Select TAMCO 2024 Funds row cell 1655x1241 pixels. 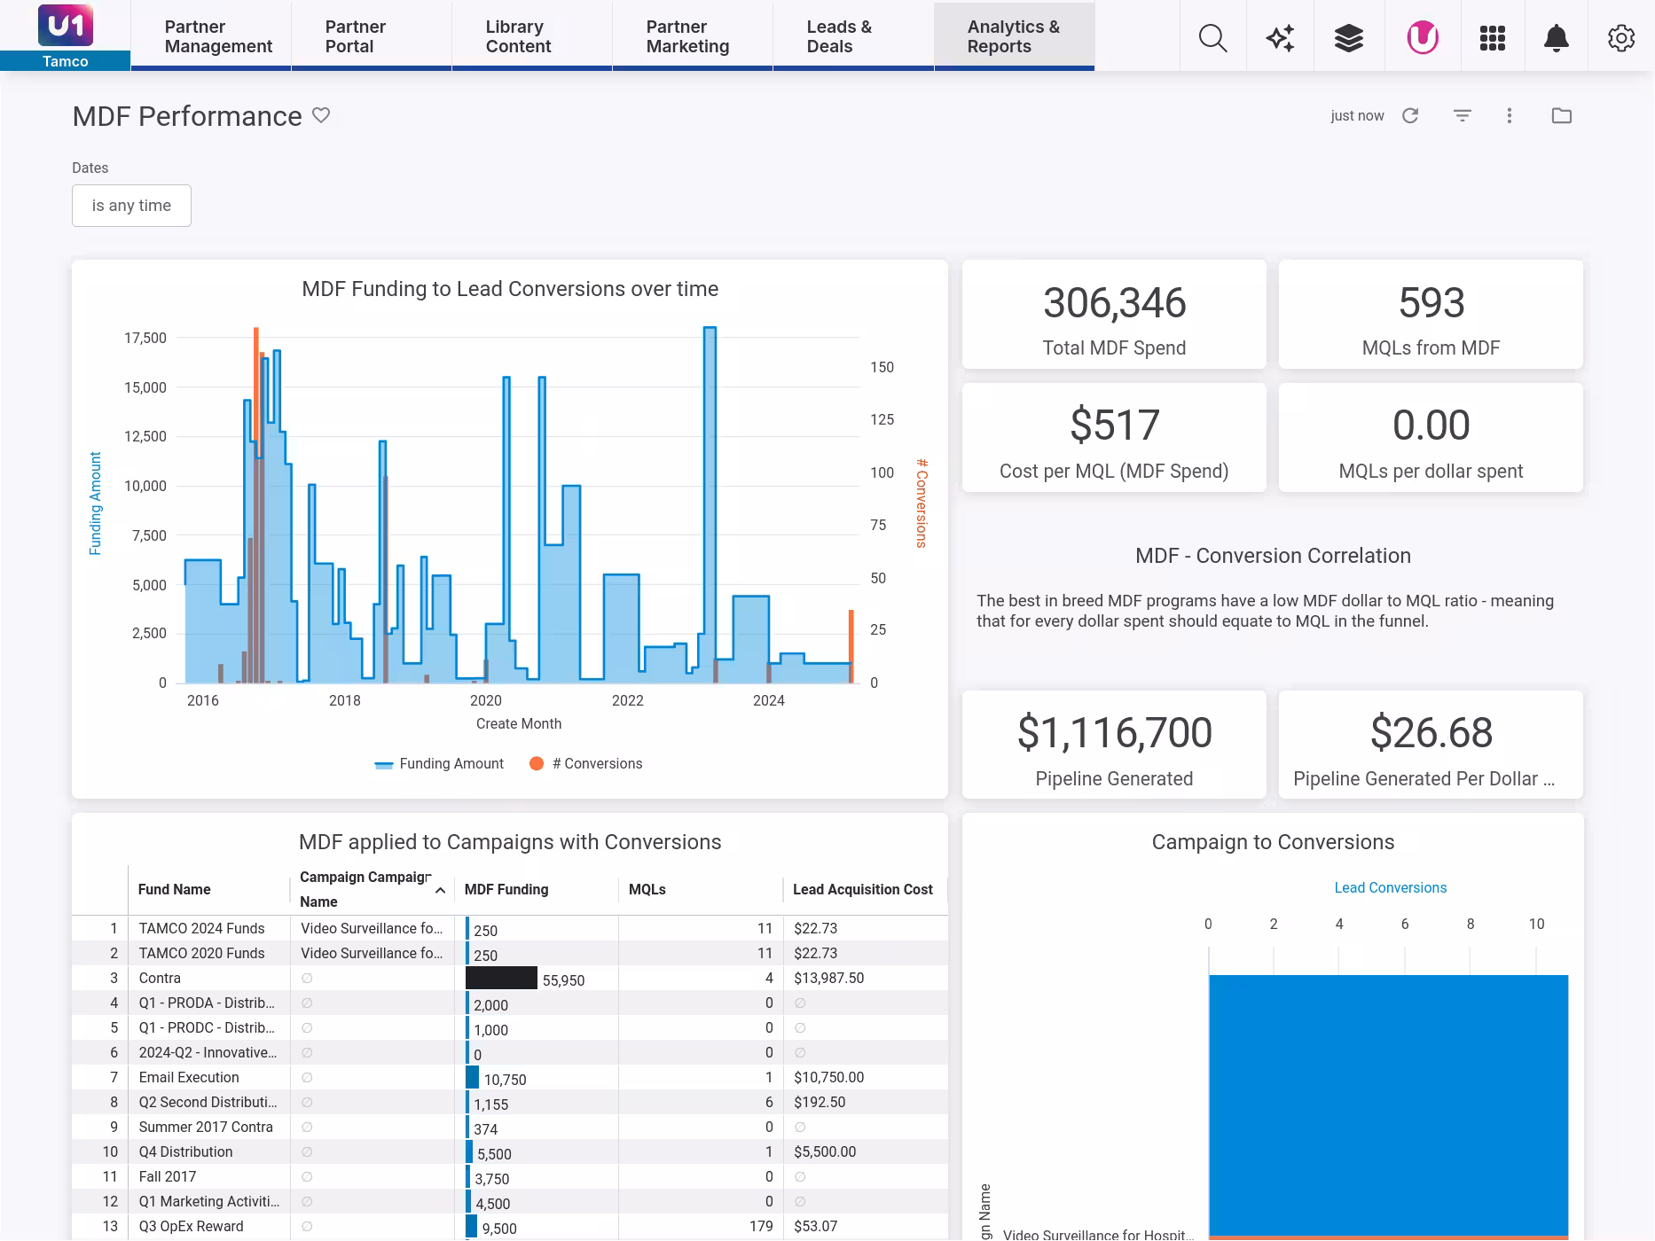click(209, 928)
